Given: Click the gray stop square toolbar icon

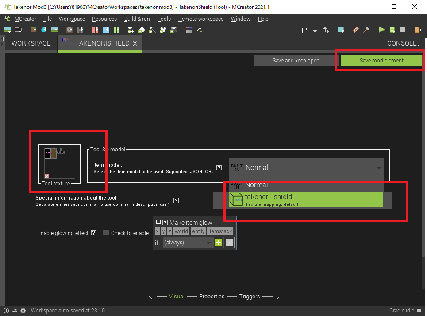Looking at the screenshot, I should 403,30.
